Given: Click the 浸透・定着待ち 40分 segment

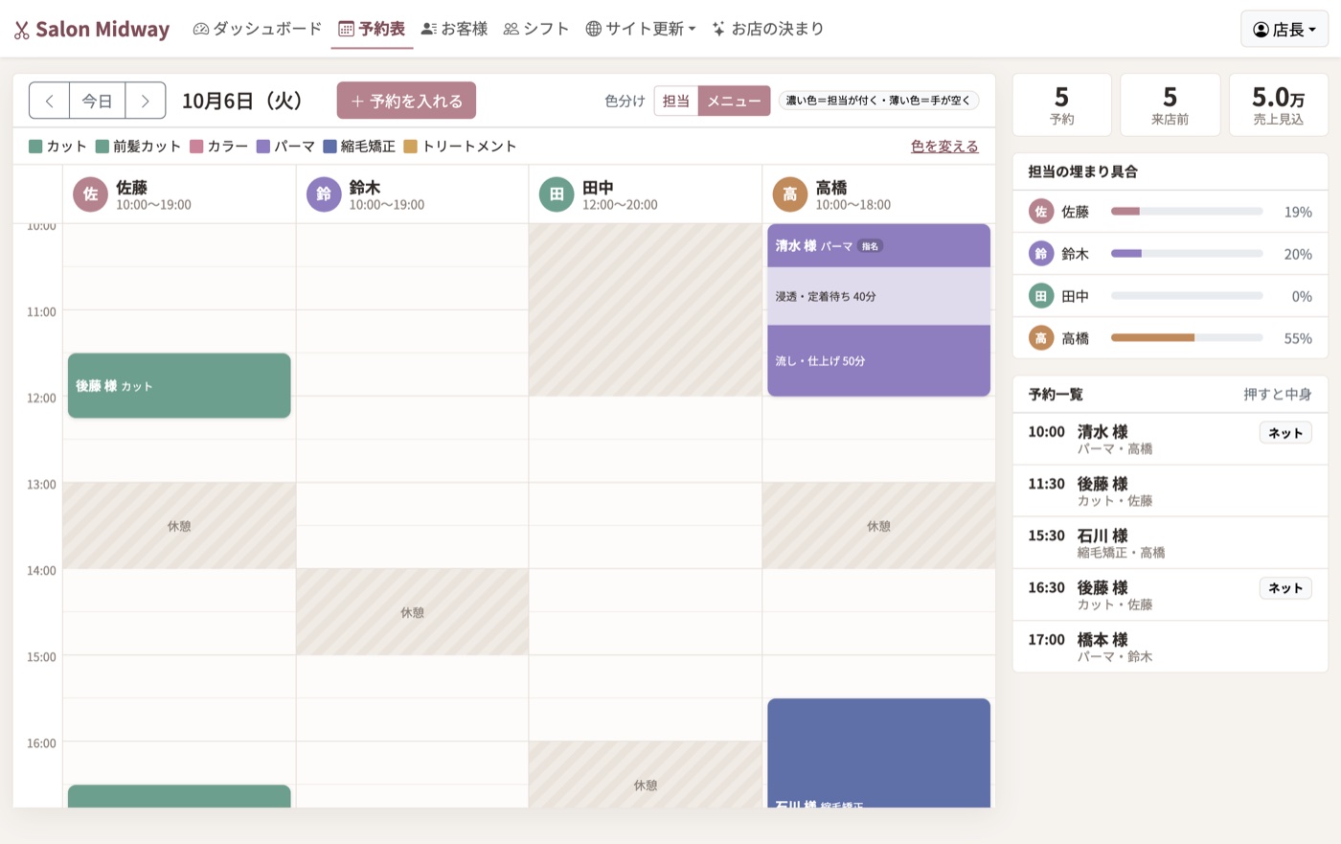Looking at the screenshot, I should [878, 296].
